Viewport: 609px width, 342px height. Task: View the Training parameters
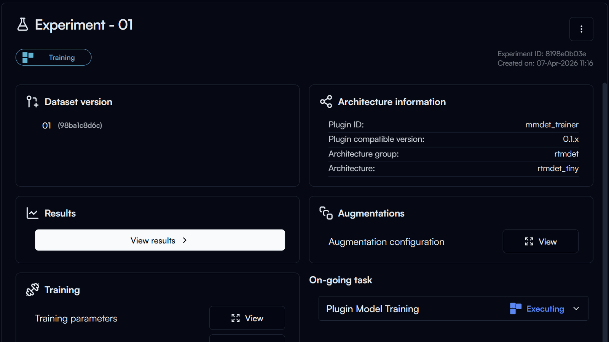point(247,318)
